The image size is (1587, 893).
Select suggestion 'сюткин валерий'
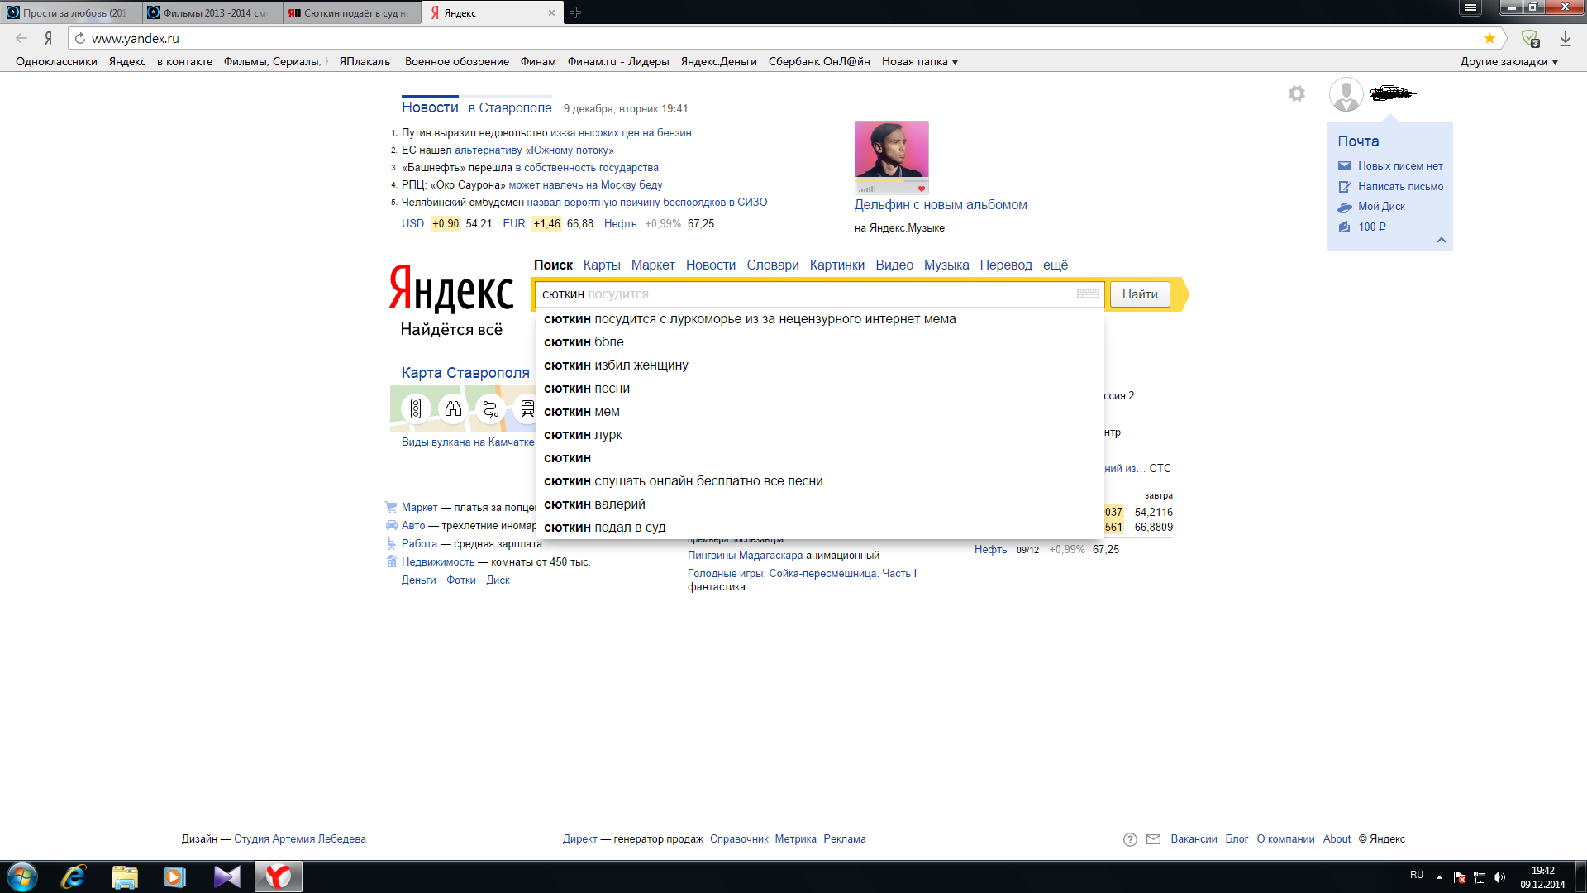click(x=819, y=504)
